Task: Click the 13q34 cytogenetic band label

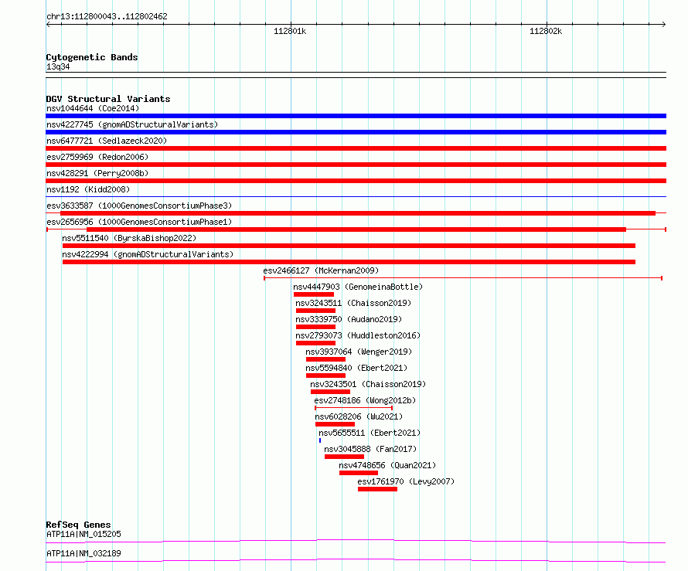Action: coord(58,66)
